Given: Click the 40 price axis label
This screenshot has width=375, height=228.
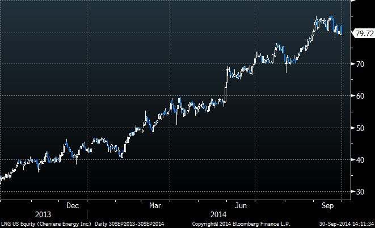Looking at the screenshot, I should [x=360, y=160].
